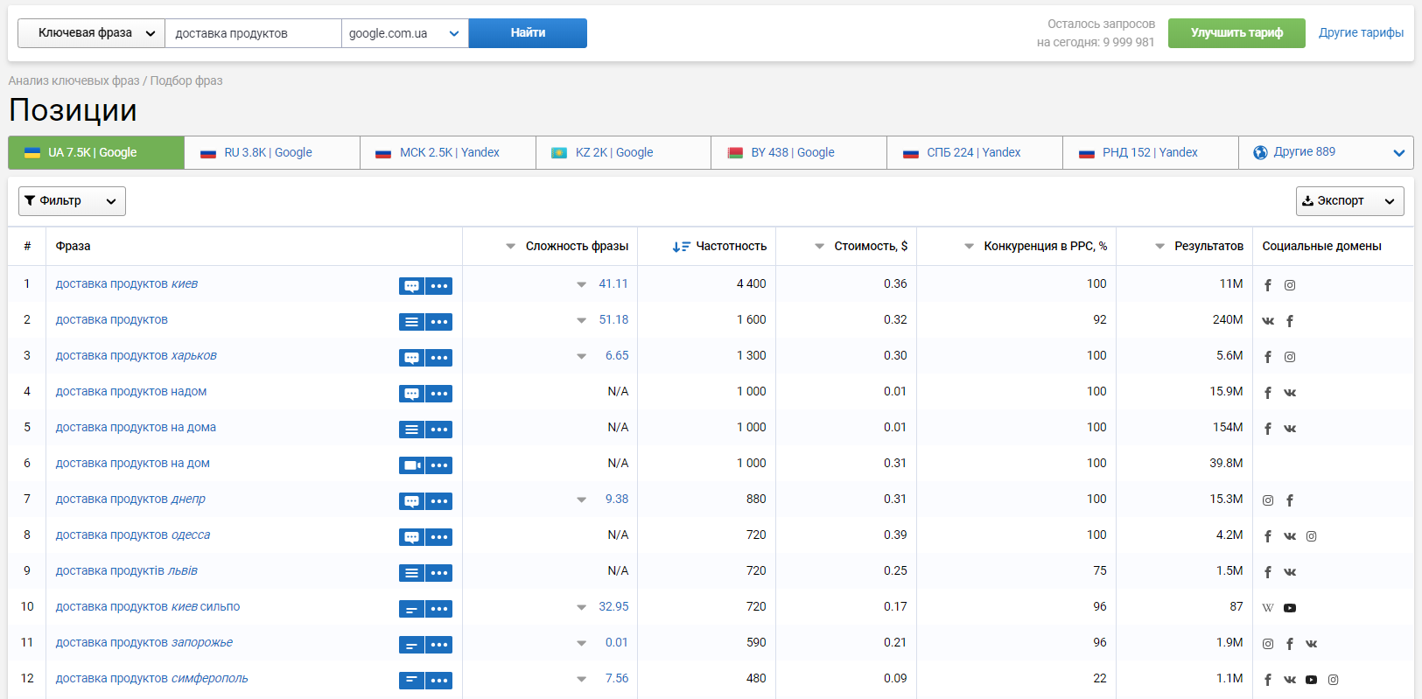
Task: Expand the Фильтр dropdown
Action: (x=72, y=201)
